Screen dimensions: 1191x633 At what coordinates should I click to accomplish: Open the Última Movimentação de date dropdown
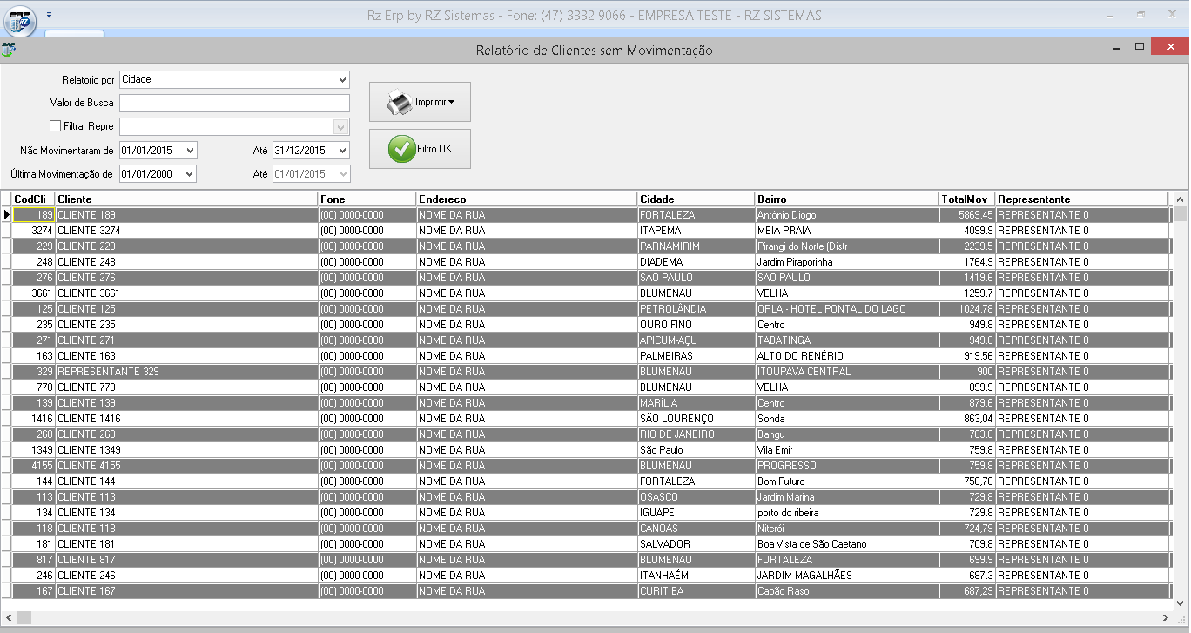click(191, 174)
